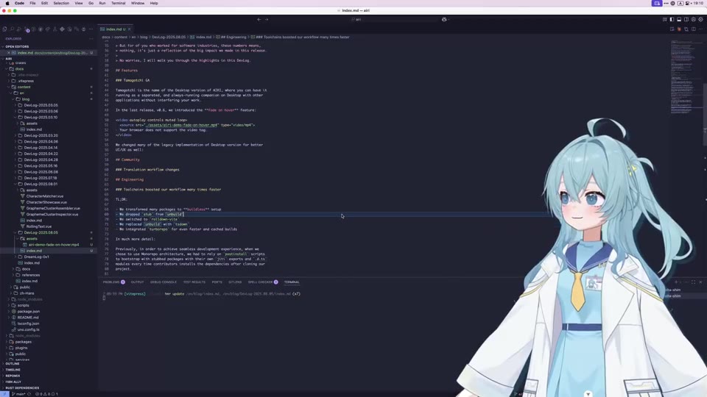Screen dimensions: 707x397
Task: Collapse the DevLog-2025.08.01 folder
Action: click(x=41, y=184)
